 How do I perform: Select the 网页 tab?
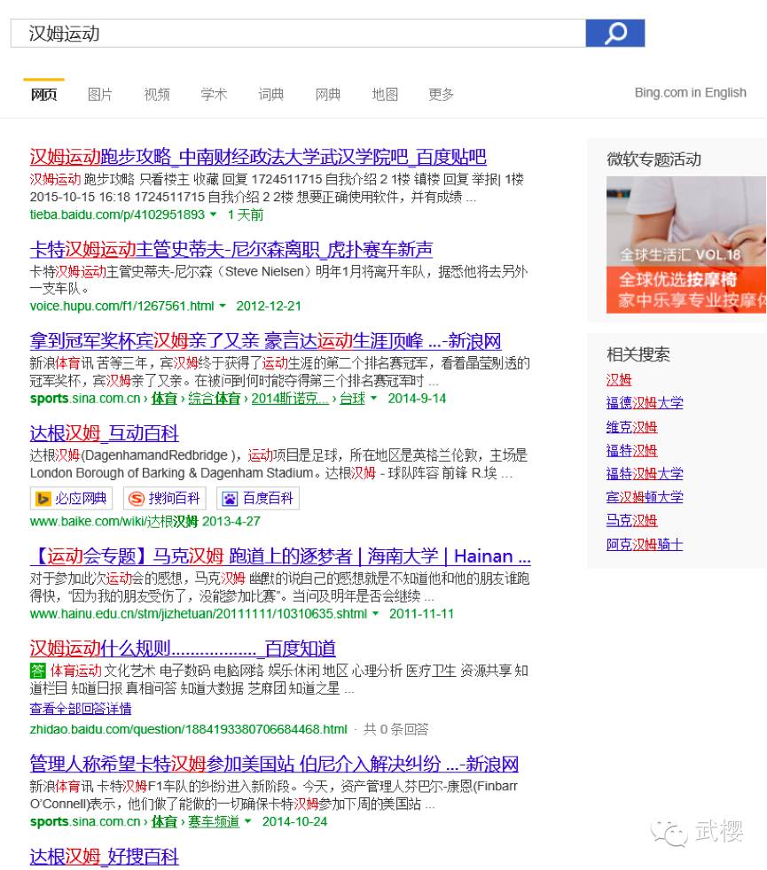(x=43, y=94)
